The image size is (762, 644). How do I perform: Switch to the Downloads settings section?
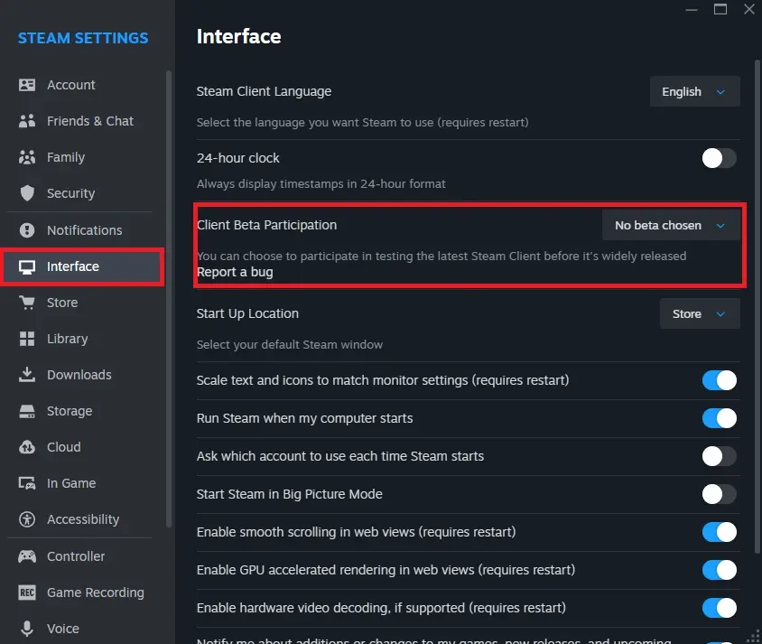pos(79,375)
